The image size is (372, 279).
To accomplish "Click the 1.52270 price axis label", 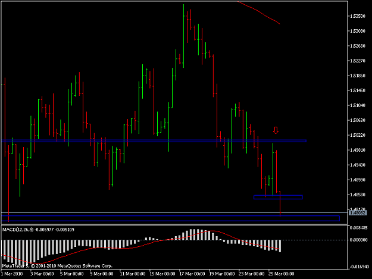I will click(x=358, y=61).
